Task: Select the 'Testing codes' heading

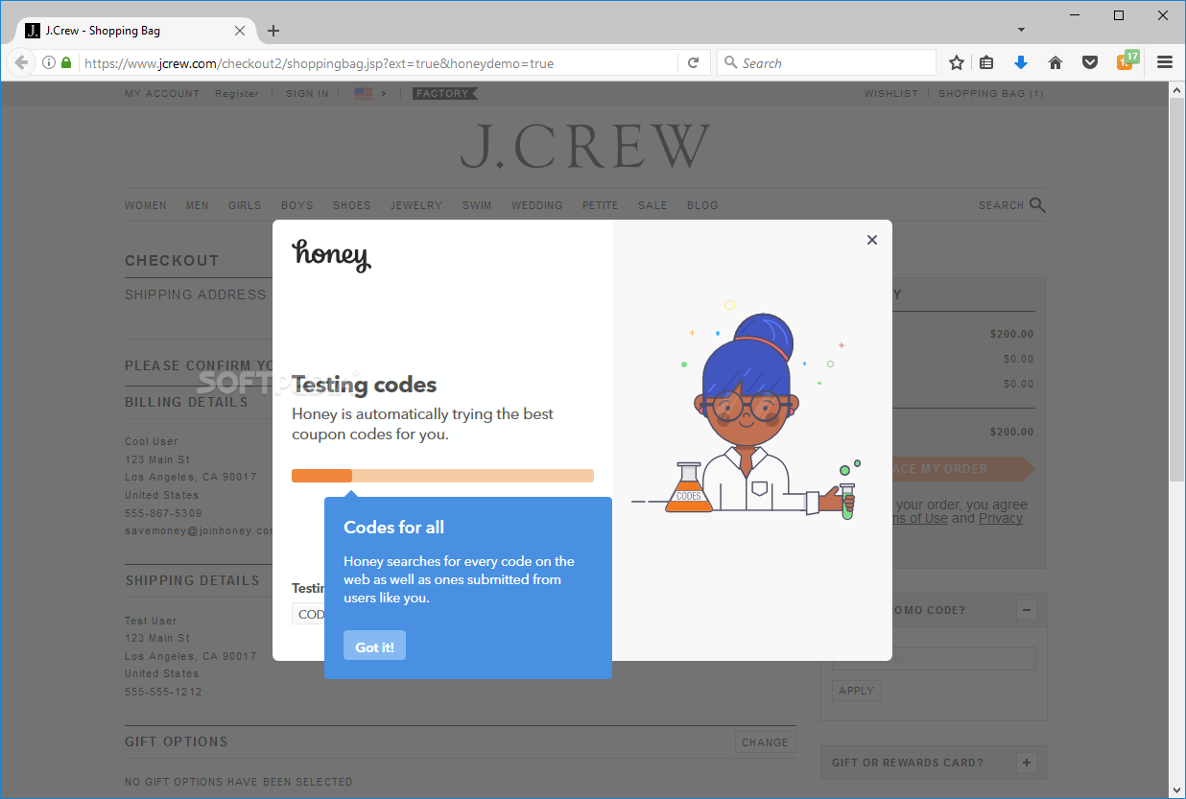Action: [365, 385]
